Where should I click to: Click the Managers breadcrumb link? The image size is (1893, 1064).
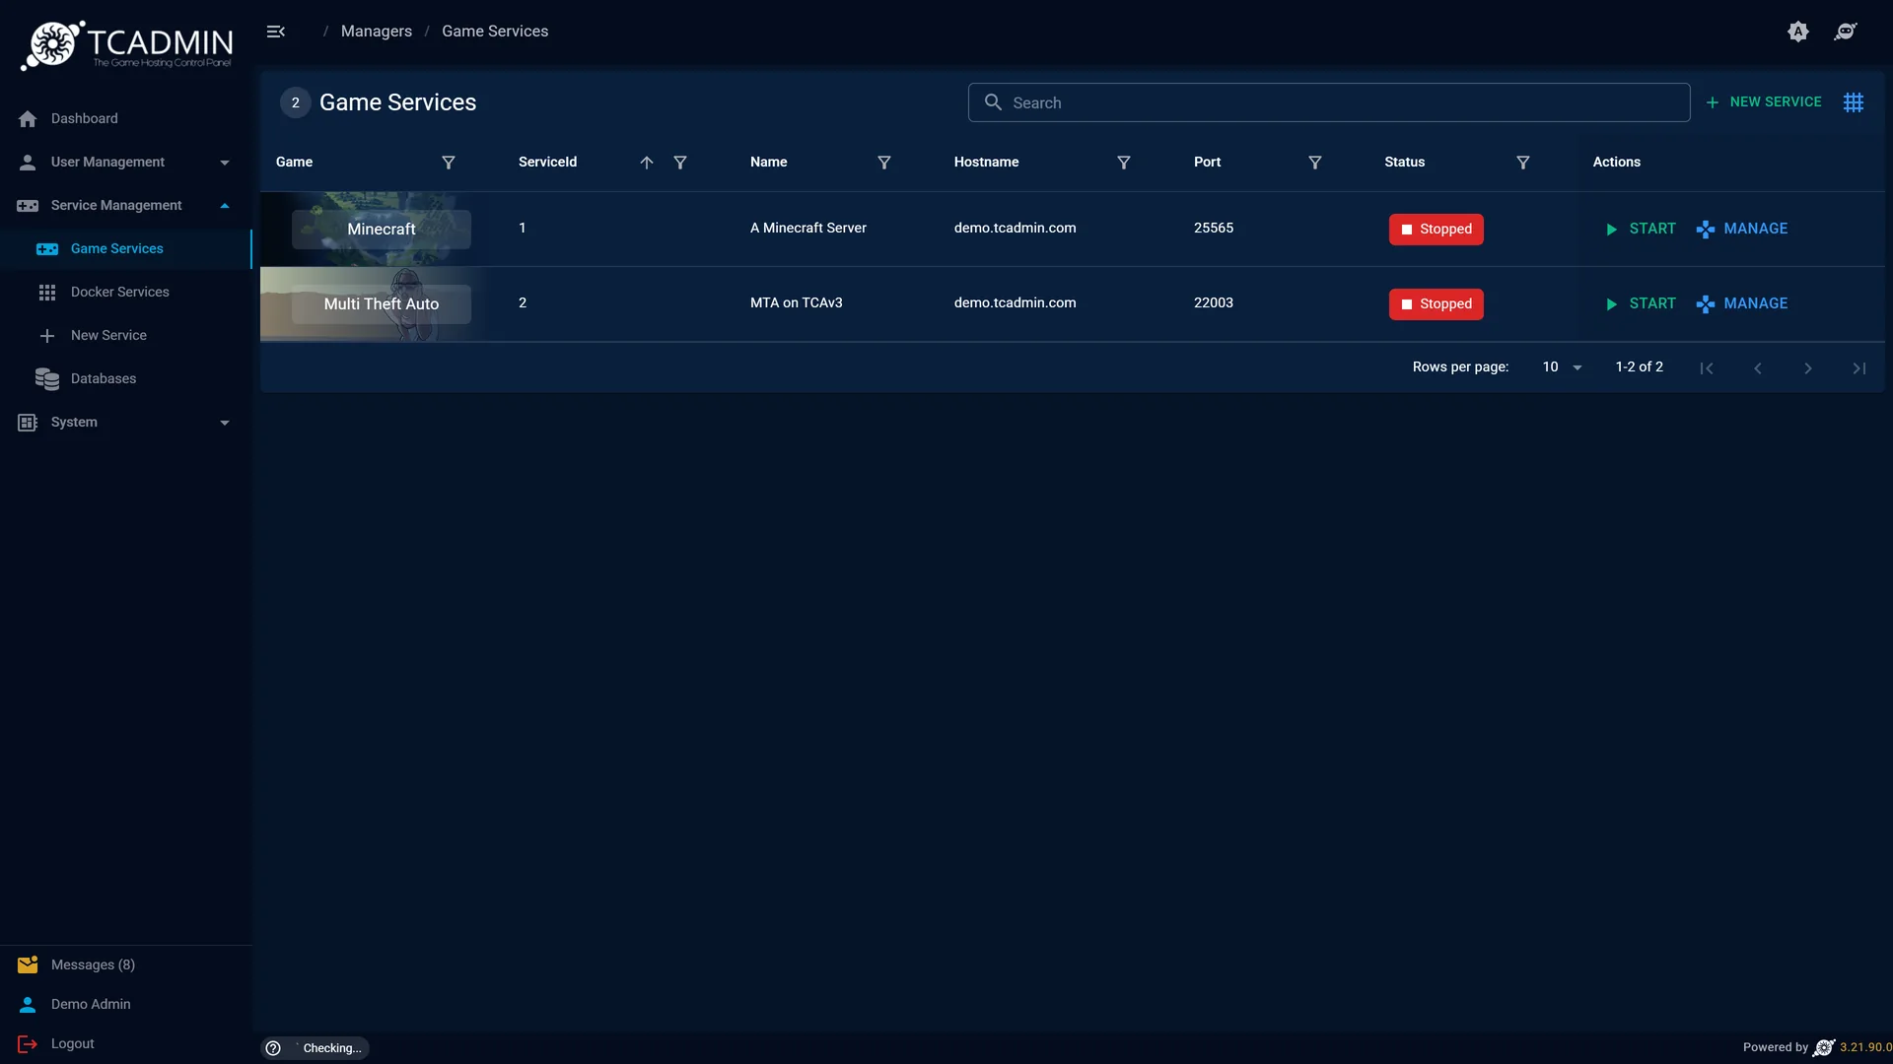(377, 32)
